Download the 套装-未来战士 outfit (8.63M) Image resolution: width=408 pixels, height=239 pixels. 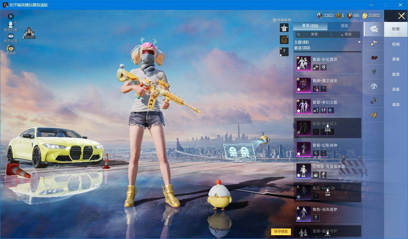click(327, 128)
